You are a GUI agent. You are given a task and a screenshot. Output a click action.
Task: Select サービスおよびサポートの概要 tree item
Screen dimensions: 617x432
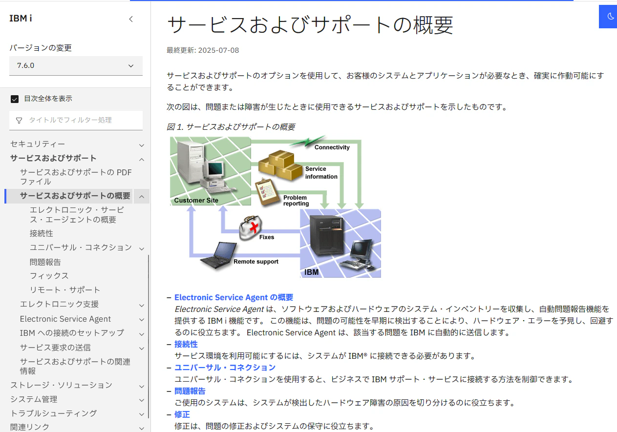point(75,196)
